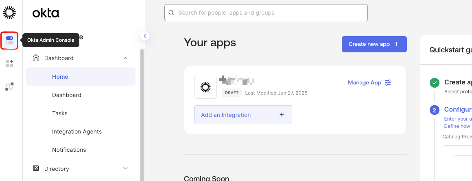The height and width of the screenshot is (181, 472).
Task: Click the Manage App sliders icon
Action: click(x=388, y=82)
